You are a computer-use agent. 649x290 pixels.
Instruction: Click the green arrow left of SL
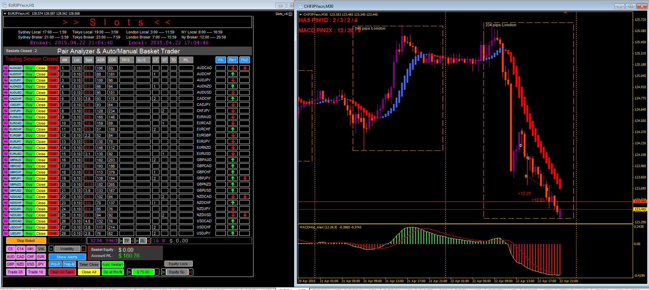137,241
